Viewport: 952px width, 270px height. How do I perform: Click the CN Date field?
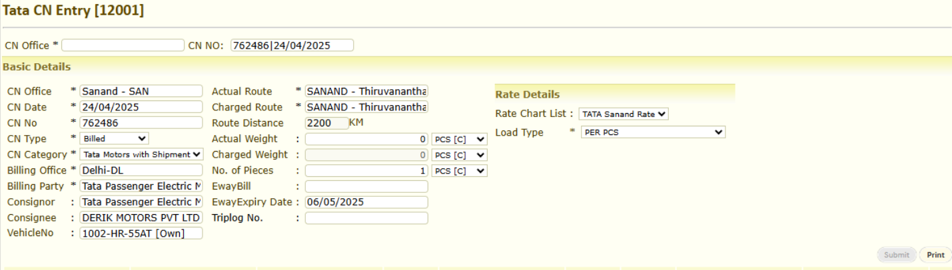(x=141, y=106)
